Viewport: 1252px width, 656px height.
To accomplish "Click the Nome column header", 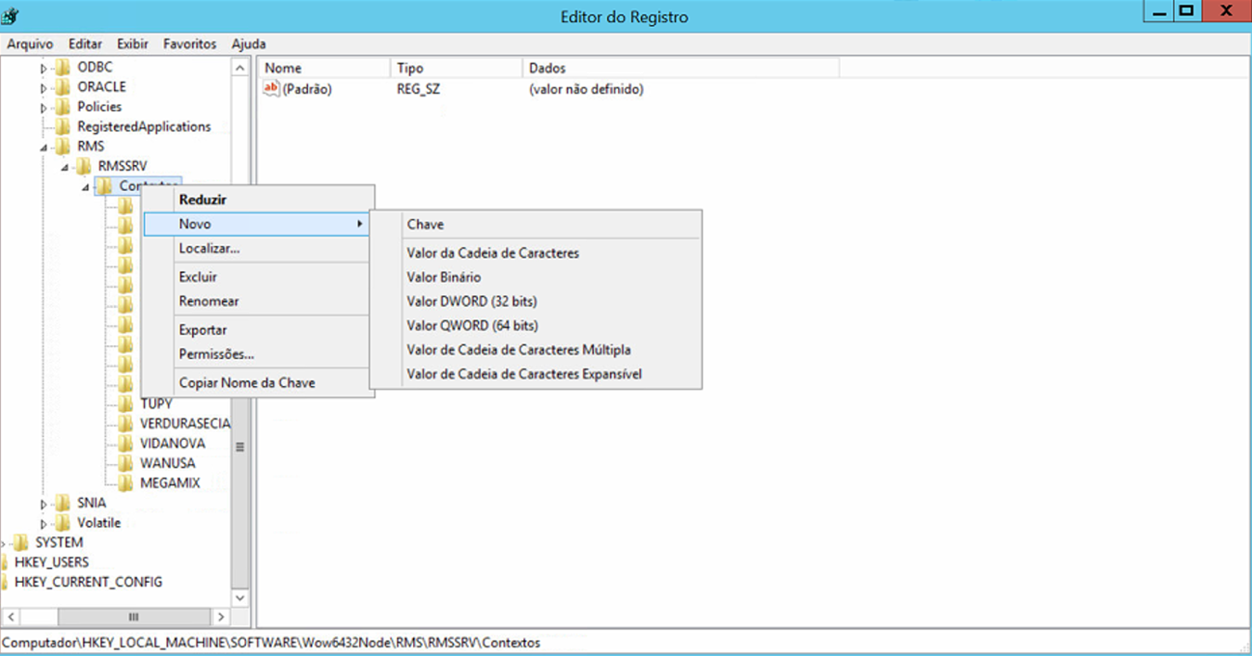I will click(x=324, y=68).
